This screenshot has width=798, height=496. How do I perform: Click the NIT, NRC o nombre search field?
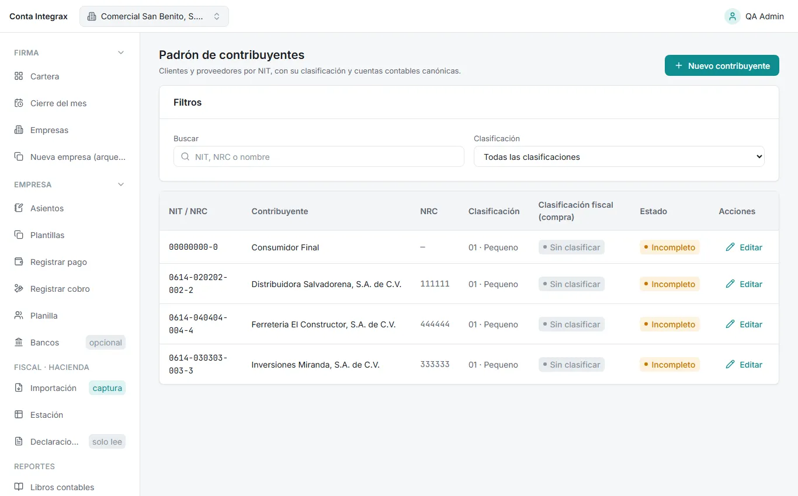tap(319, 156)
